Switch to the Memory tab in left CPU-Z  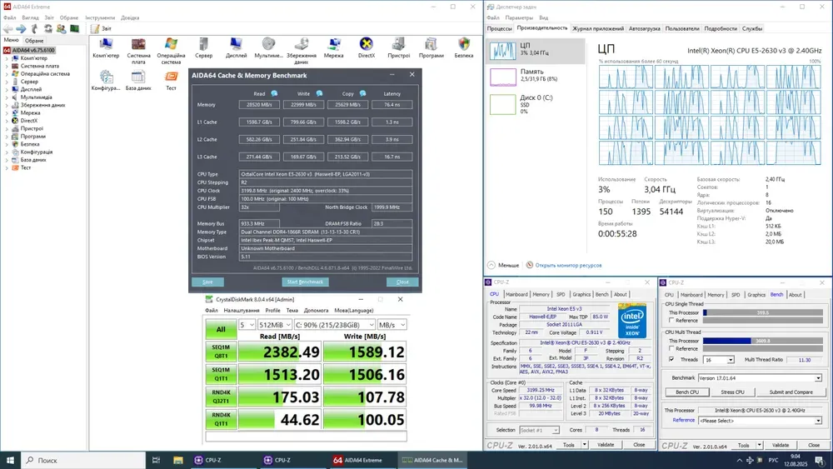pos(541,294)
